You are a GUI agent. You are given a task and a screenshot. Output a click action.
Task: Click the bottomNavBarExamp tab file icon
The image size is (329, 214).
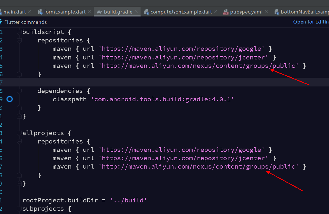277,12
